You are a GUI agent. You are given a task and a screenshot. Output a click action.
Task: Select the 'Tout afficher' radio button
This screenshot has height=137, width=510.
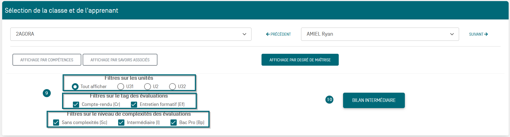pyautogui.click(x=75, y=86)
